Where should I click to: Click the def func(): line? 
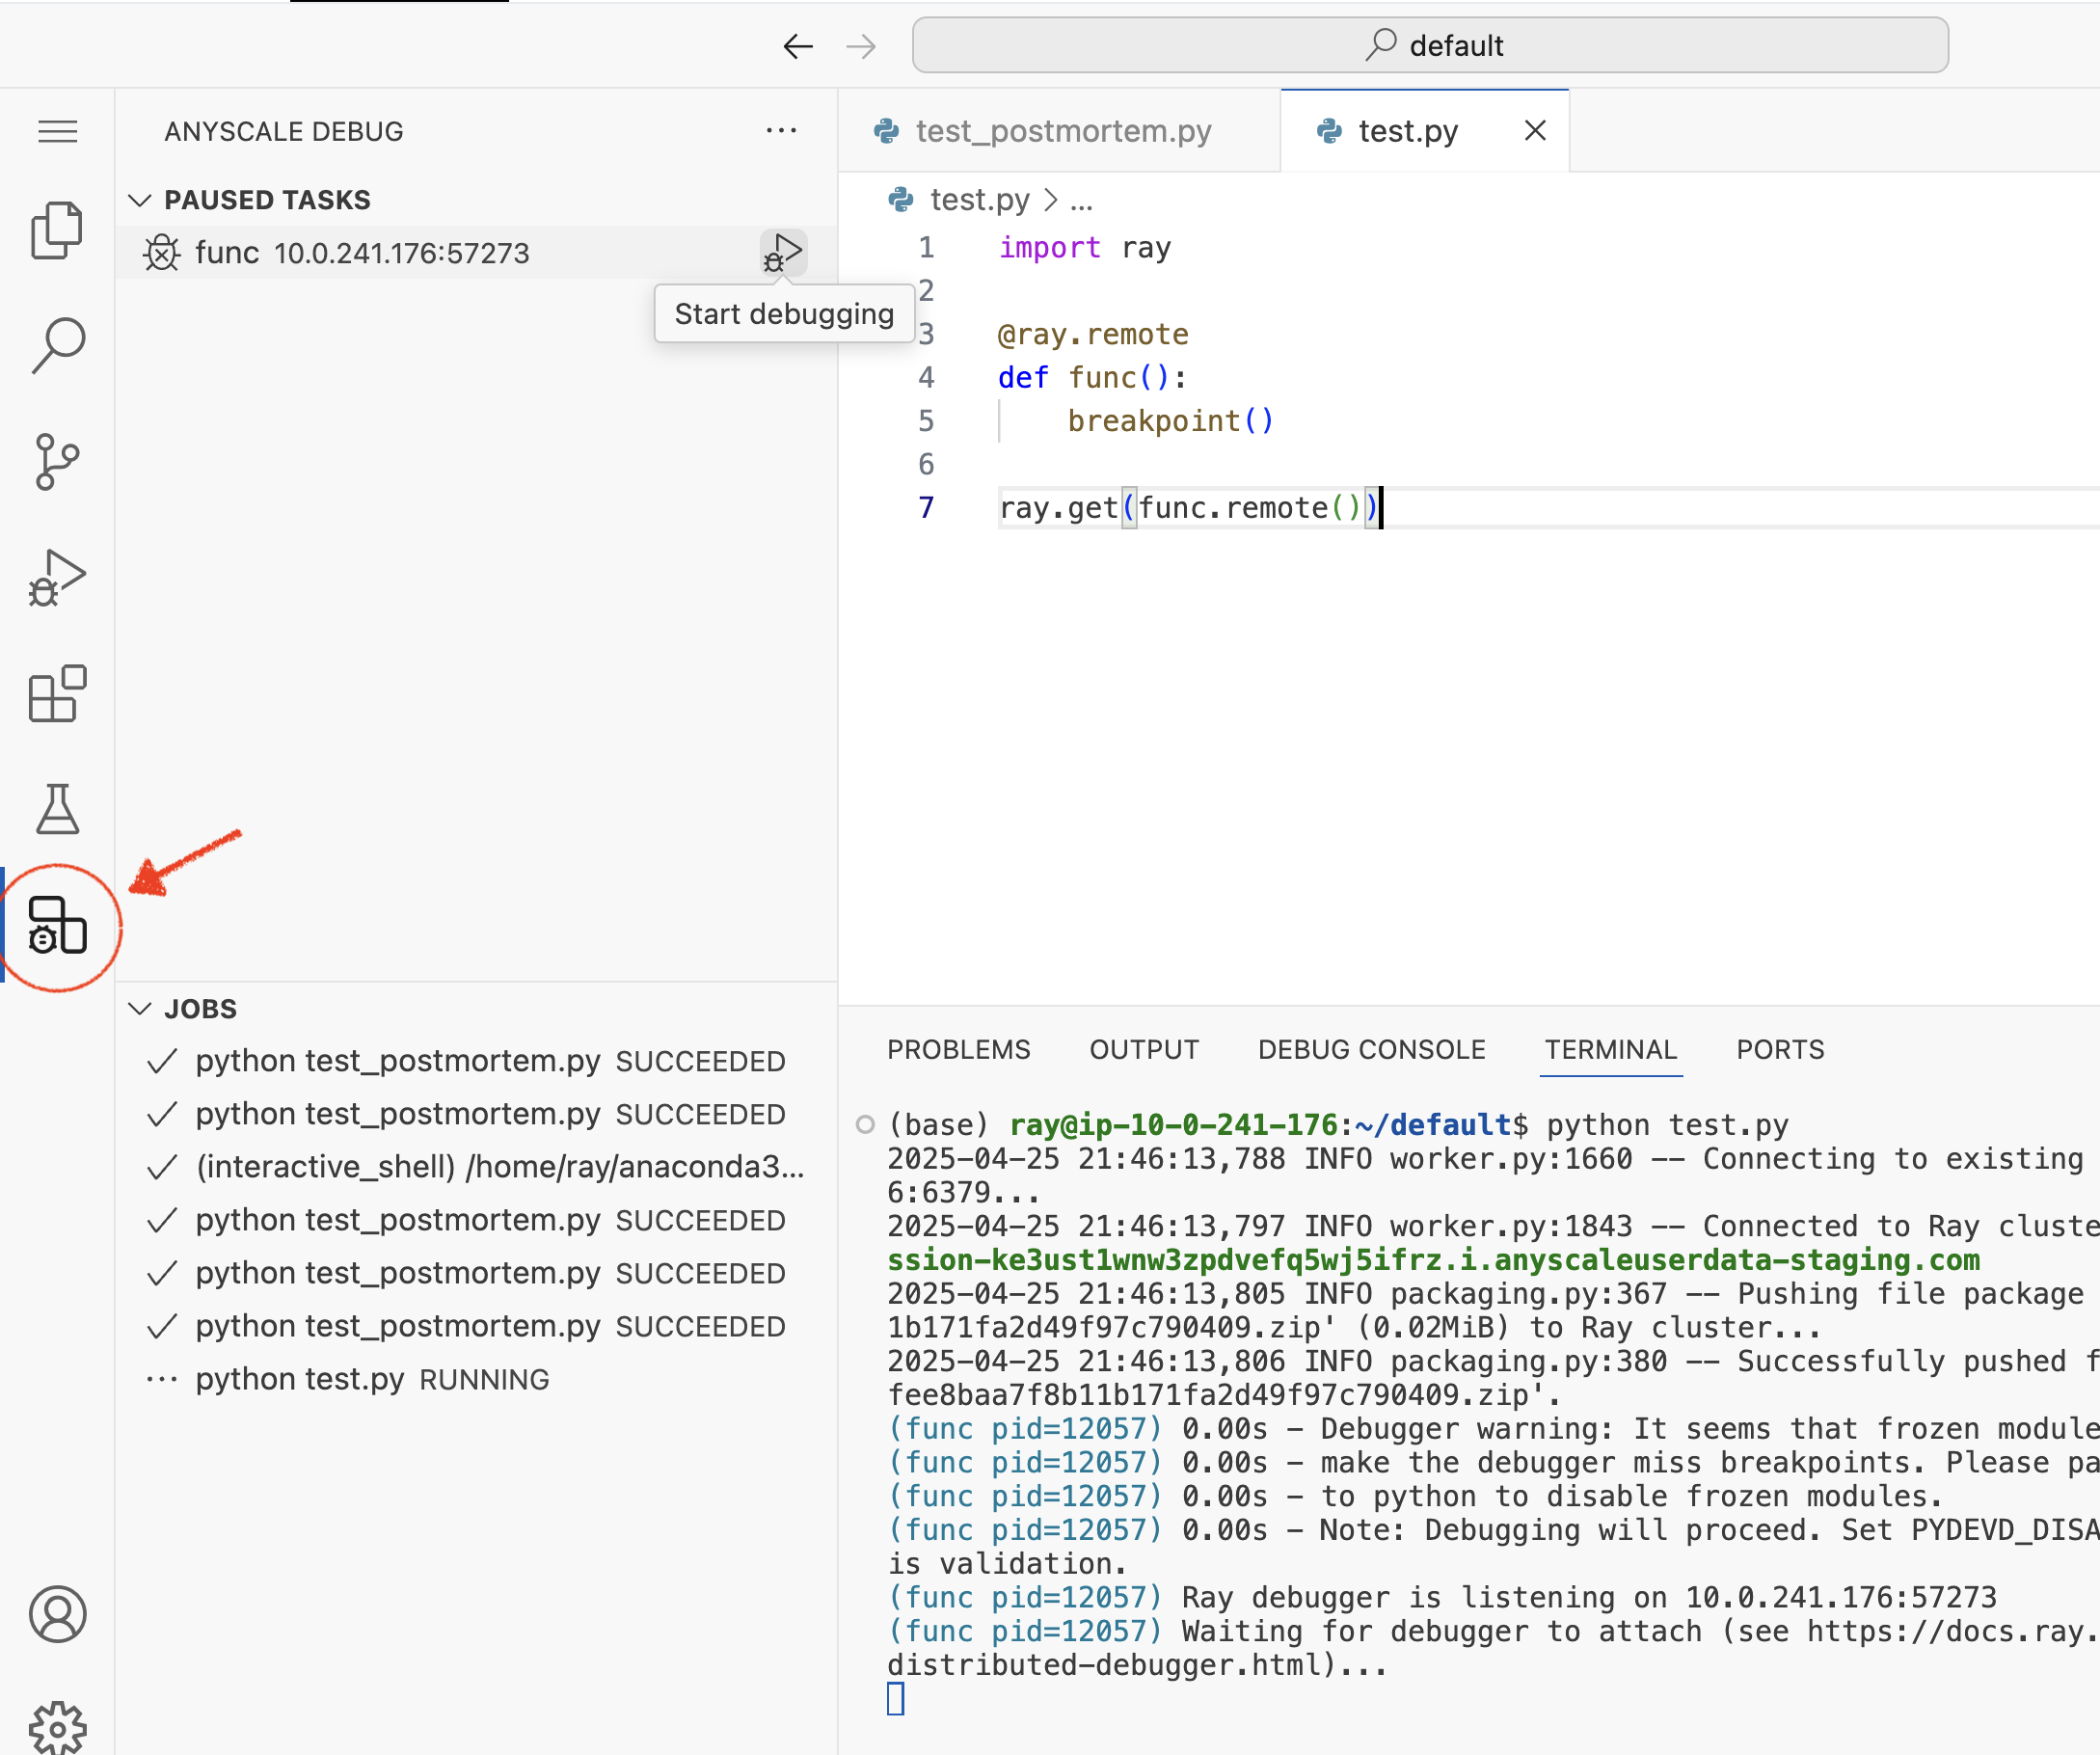click(x=1092, y=378)
